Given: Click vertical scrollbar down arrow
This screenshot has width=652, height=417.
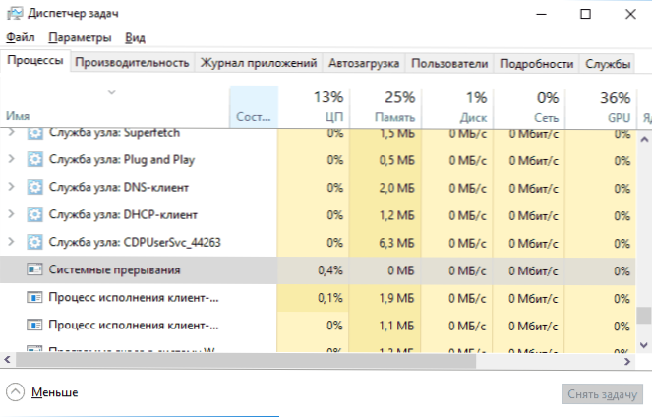Looking at the screenshot, I should click(644, 344).
